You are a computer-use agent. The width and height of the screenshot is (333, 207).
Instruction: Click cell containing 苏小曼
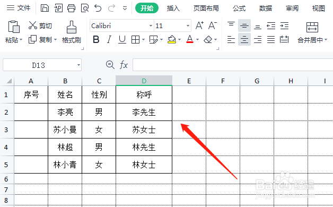65,130
